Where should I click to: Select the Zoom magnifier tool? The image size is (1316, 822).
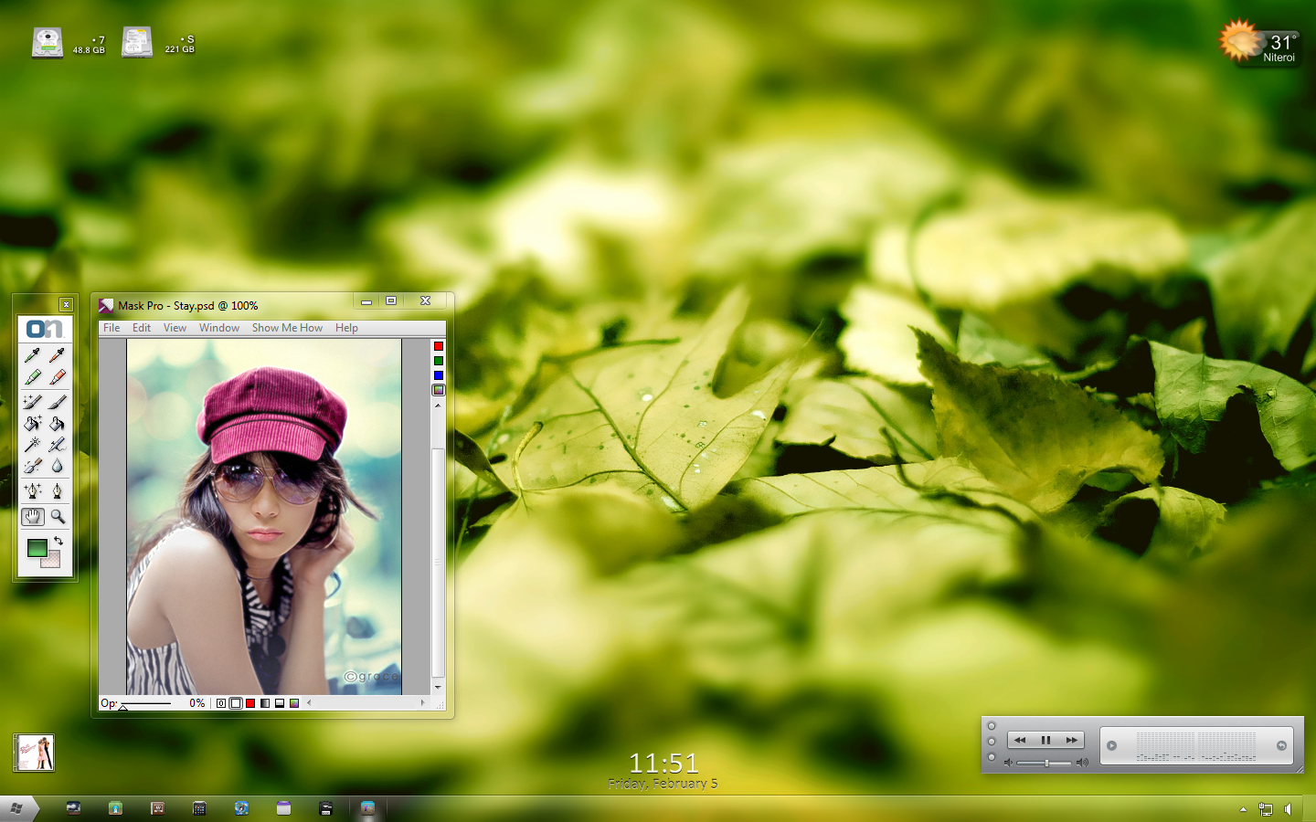click(57, 517)
